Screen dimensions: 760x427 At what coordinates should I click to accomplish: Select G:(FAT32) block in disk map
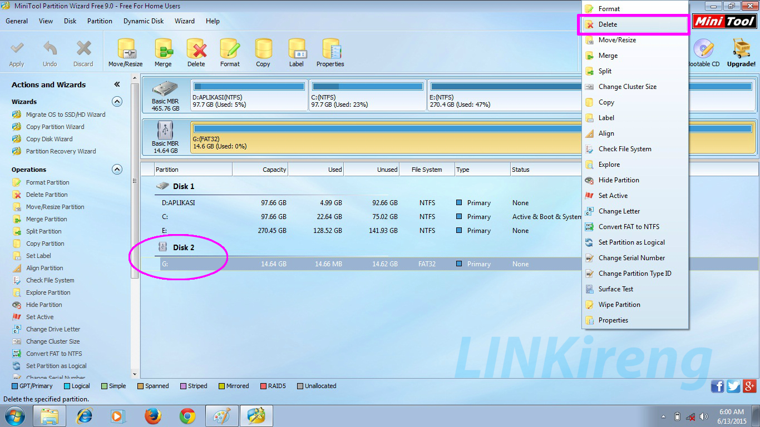coord(473,137)
